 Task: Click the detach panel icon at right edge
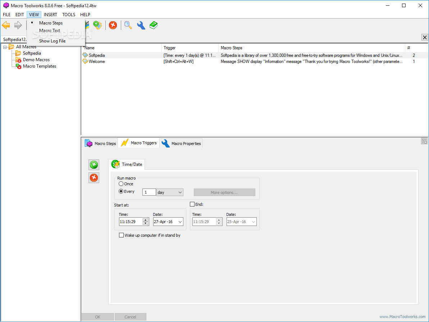coord(424,141)
